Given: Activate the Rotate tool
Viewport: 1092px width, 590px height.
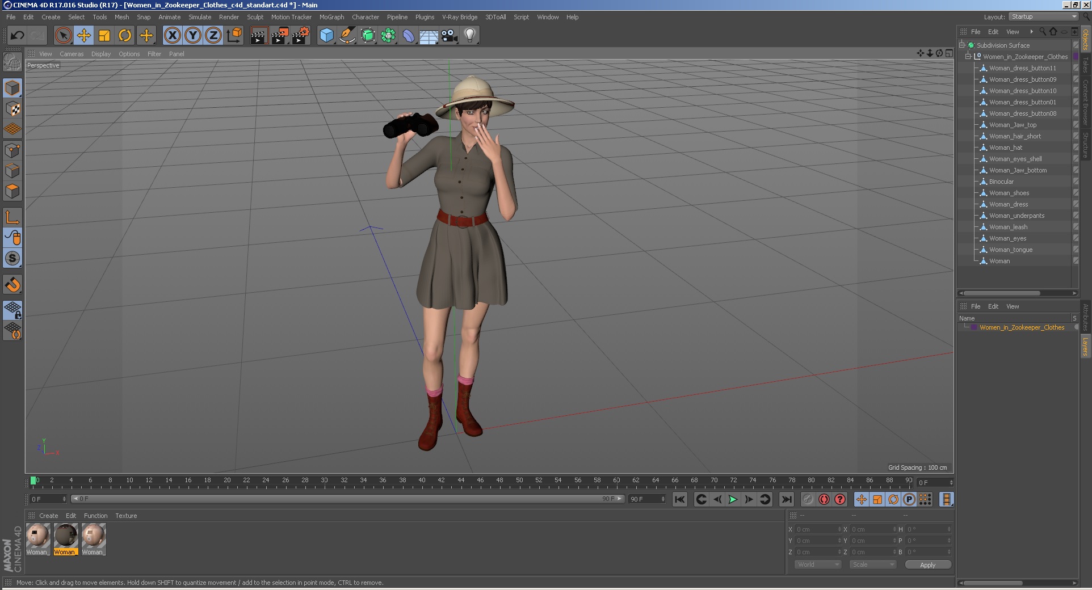Looking at the screenshot, I should point(125,36).
